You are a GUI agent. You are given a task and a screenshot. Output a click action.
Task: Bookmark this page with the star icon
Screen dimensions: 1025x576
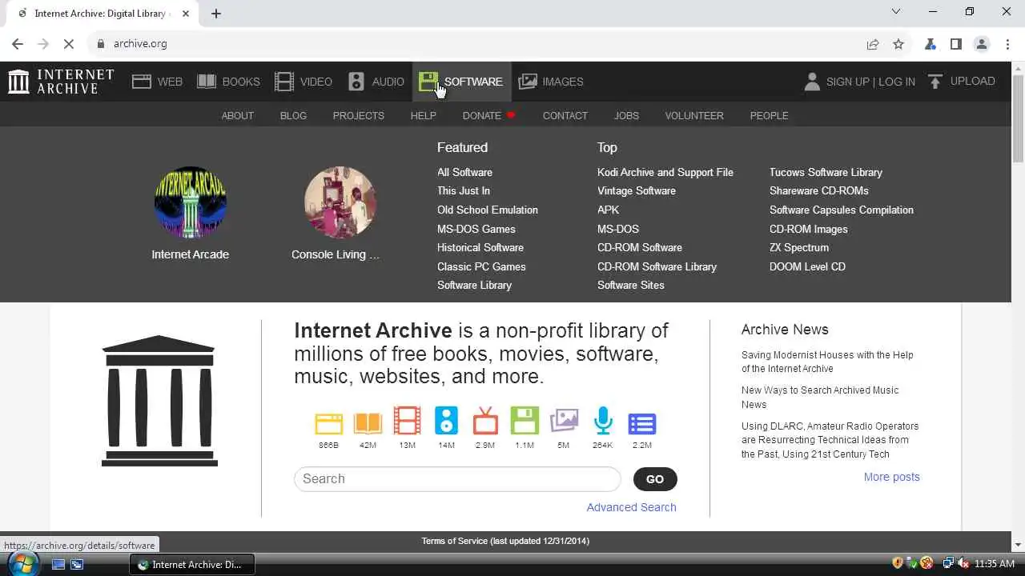coord(898,44)
